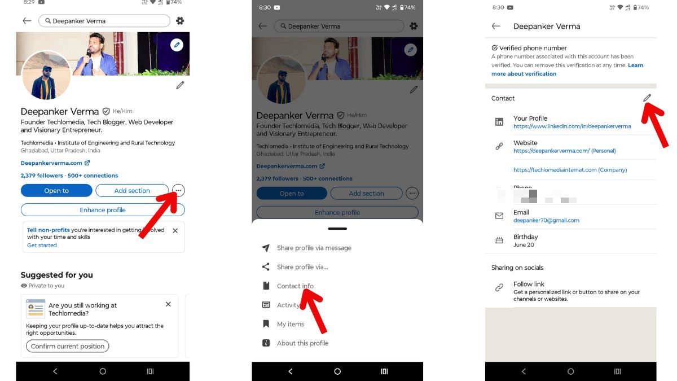The height and width of the screenshot is (381, 677).
Task: Tap the back arrow on the middle phone screen
Action: [262, 26]
